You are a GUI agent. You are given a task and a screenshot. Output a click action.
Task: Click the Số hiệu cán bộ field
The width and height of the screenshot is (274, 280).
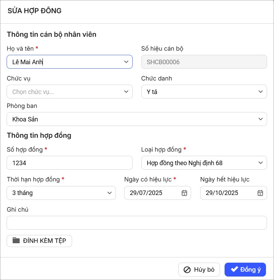point(204,62)
